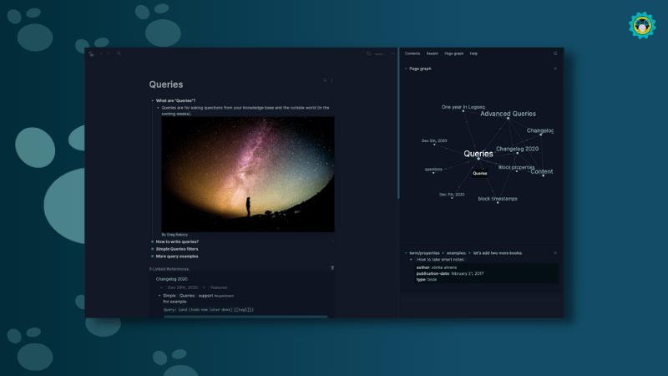Image resolution: width=668 pixels, height=376 pixels.
Task: Toggle the right sidebar menu icon
Action: tap(555, 53)
